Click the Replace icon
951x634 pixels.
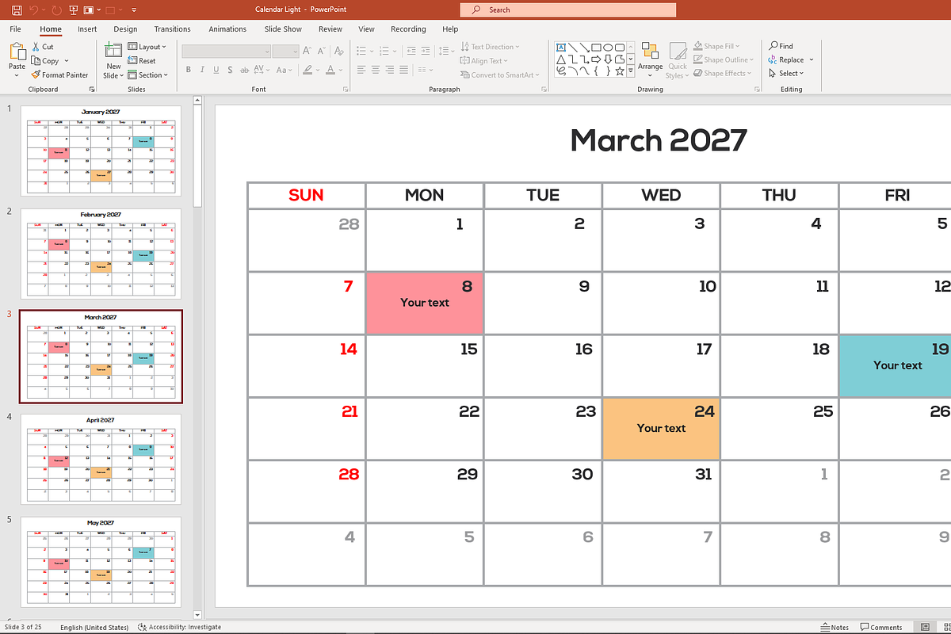pyautogui.click(x=773, y=59)
